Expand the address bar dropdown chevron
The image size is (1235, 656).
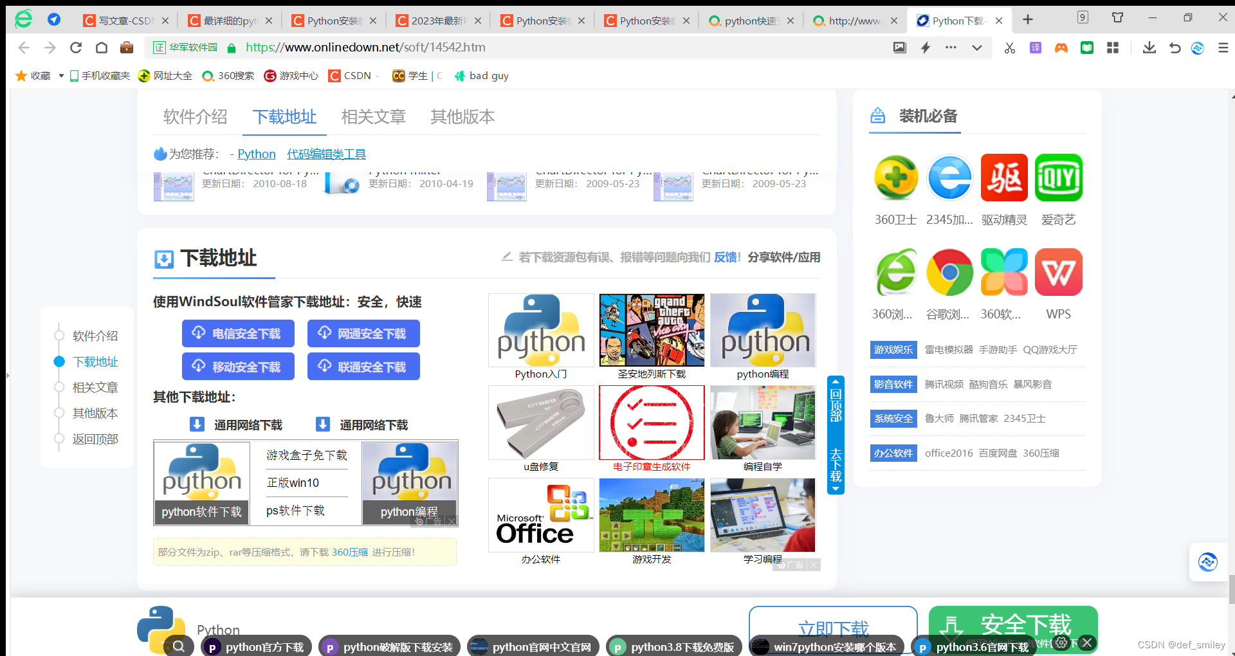click(977, 48)
